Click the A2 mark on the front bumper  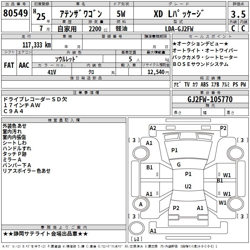153,128
